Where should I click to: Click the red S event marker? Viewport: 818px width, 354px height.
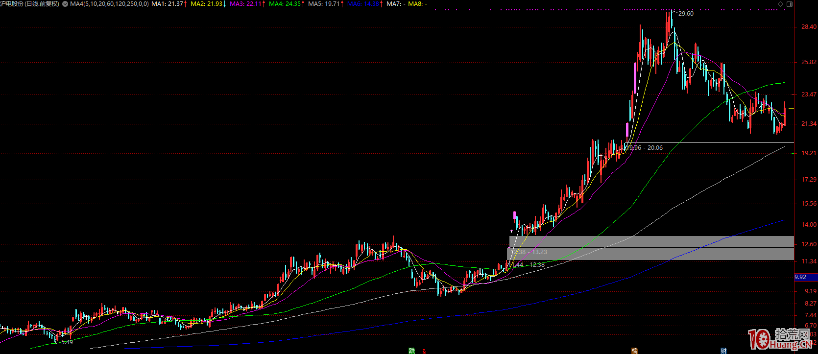tap(424, 351)
